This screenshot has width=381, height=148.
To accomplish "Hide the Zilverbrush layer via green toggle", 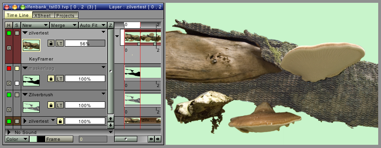I will pos(9,95).
